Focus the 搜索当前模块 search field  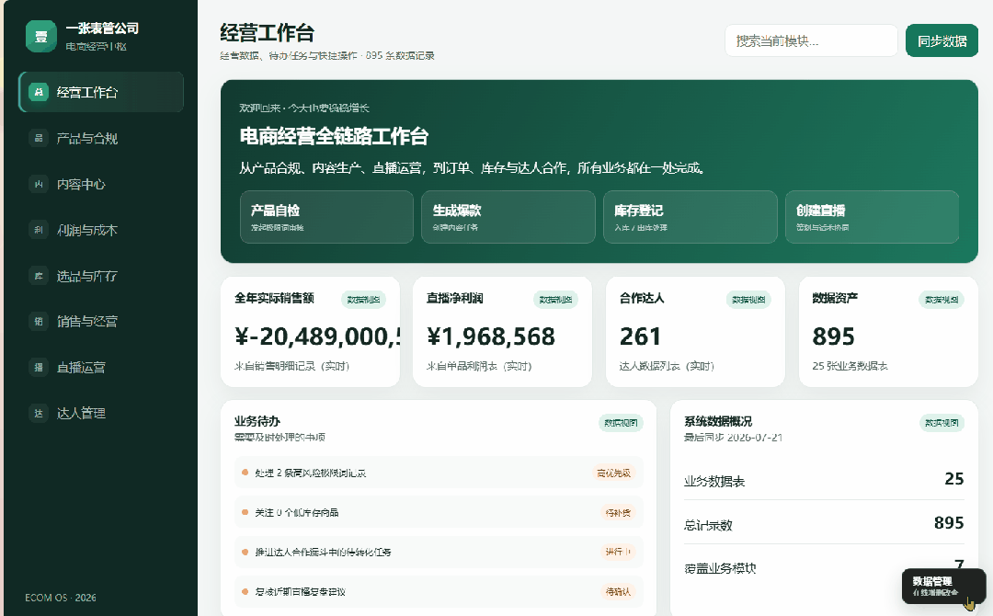coord(811,41)
